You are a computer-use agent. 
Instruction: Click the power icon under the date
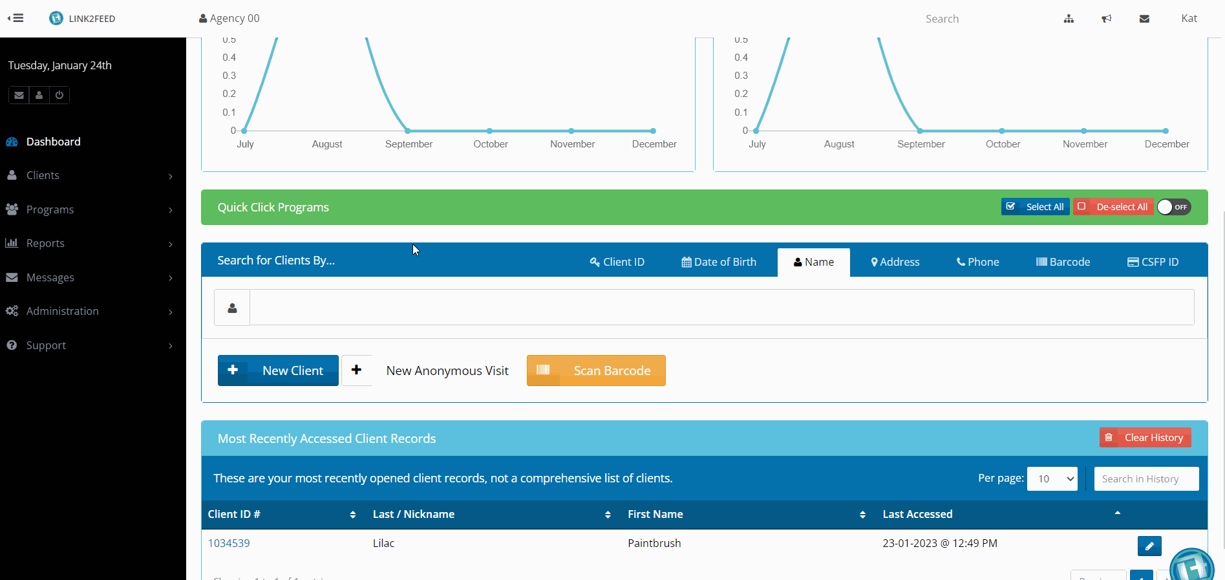pos(59,95)
